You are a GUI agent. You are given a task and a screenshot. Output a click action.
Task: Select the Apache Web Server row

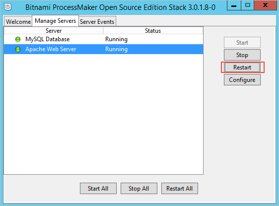pos(103,49)
